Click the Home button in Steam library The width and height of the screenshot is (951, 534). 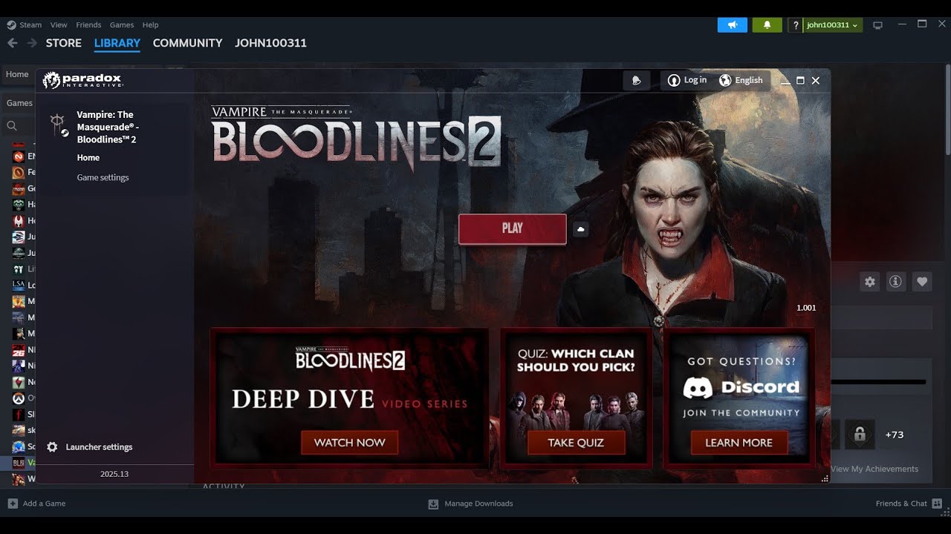tap(17, 74)
